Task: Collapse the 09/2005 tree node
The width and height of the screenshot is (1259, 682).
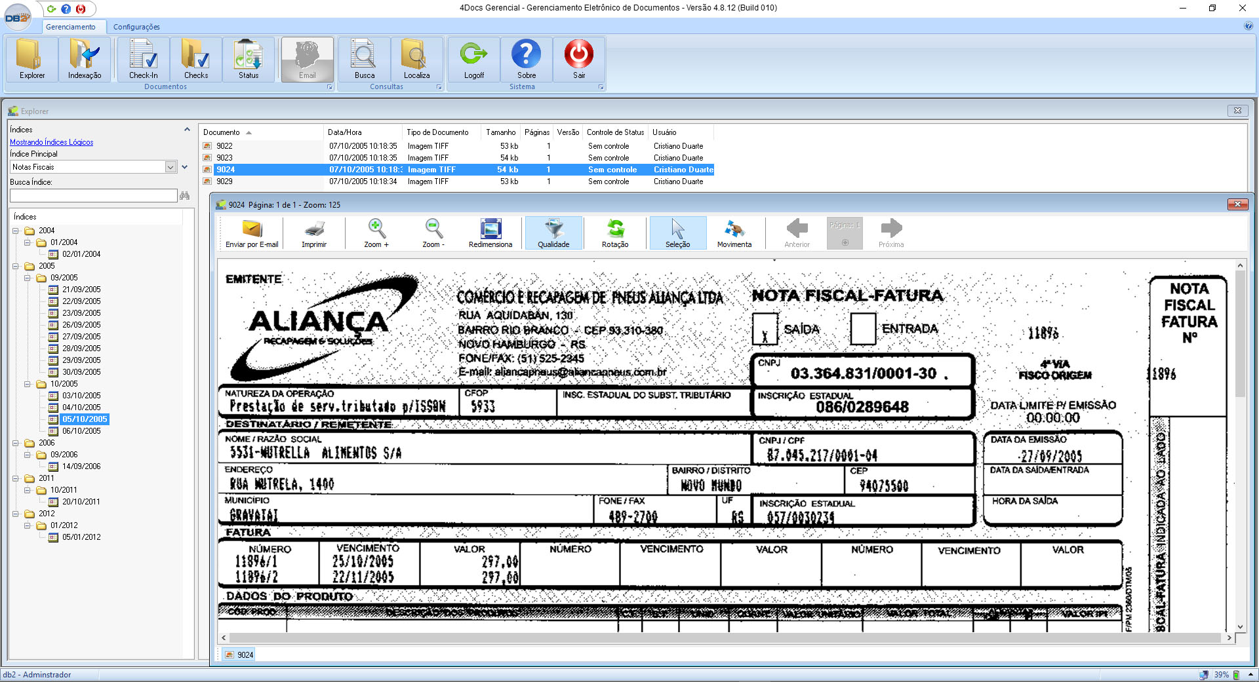Action: (x=28, y=278)
